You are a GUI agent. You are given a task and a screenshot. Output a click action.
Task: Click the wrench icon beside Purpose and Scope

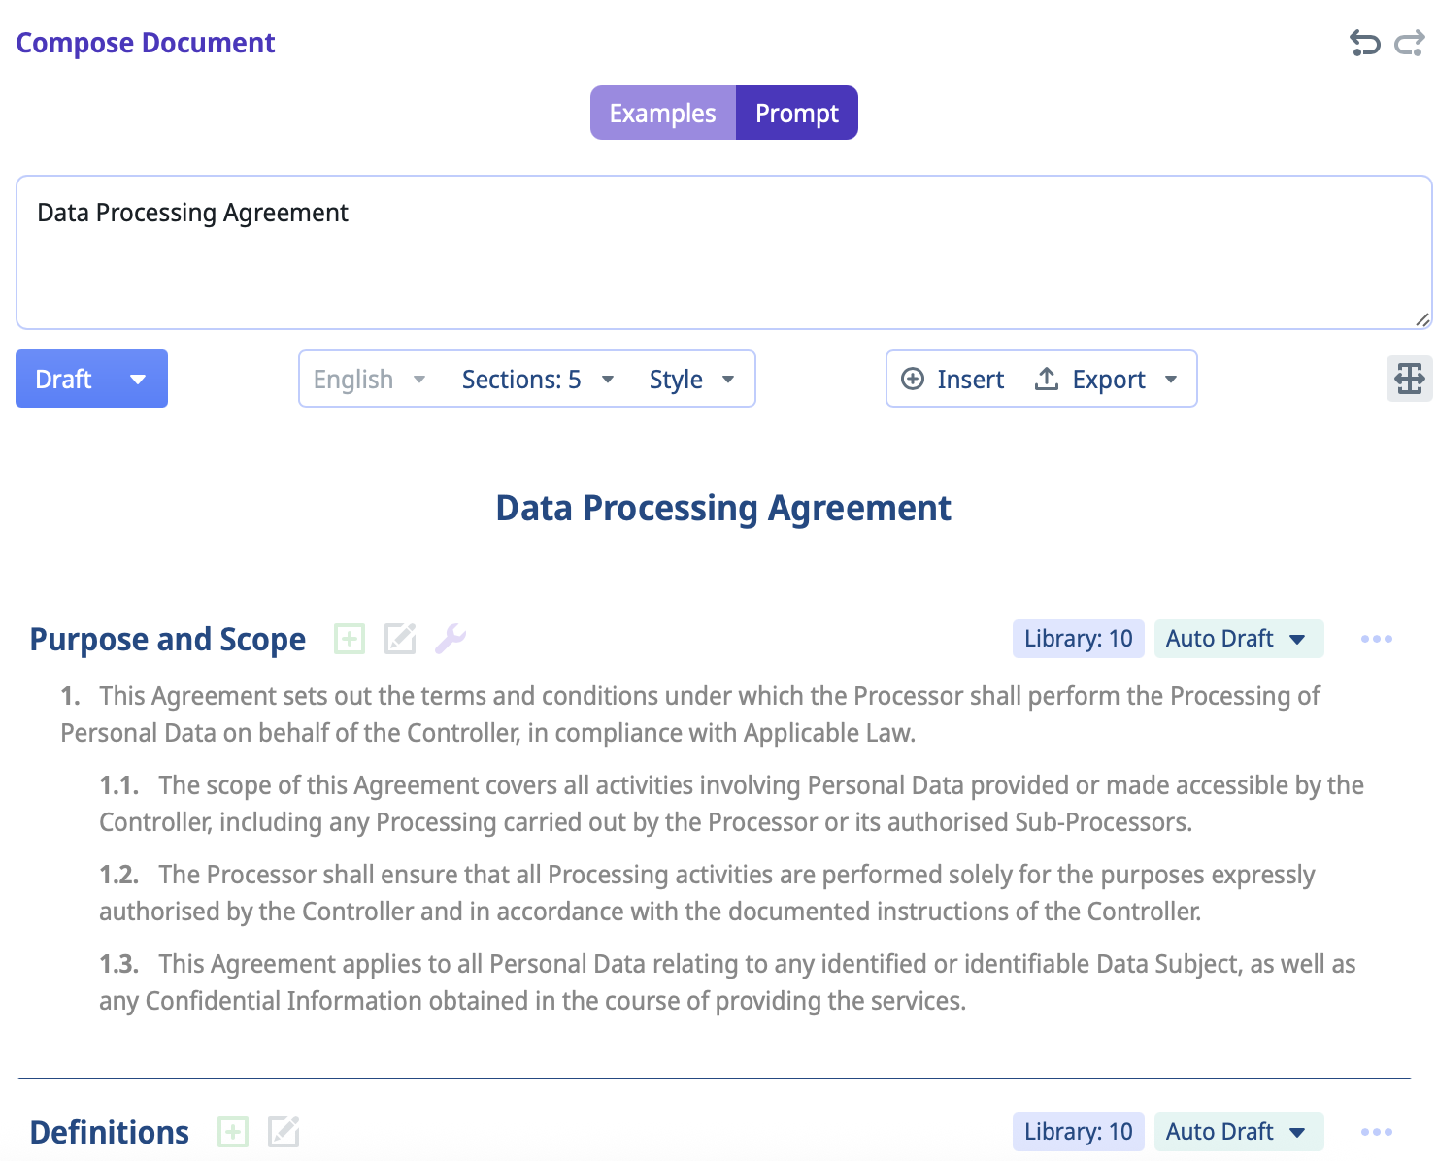[451, 639]
